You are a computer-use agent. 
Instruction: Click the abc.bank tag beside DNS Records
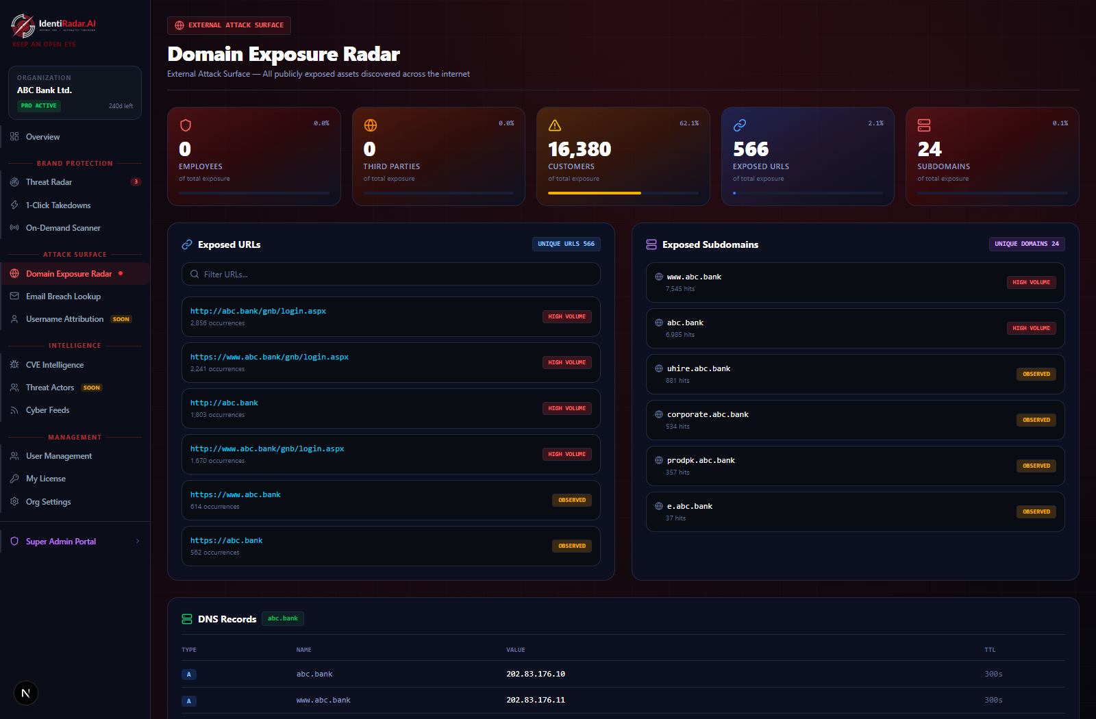click(x=283, y=618)
